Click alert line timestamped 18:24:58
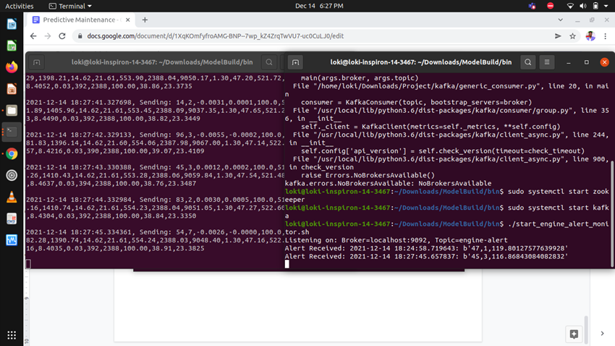The height and width of the screenshot is (346, 615). pos(426,248)
